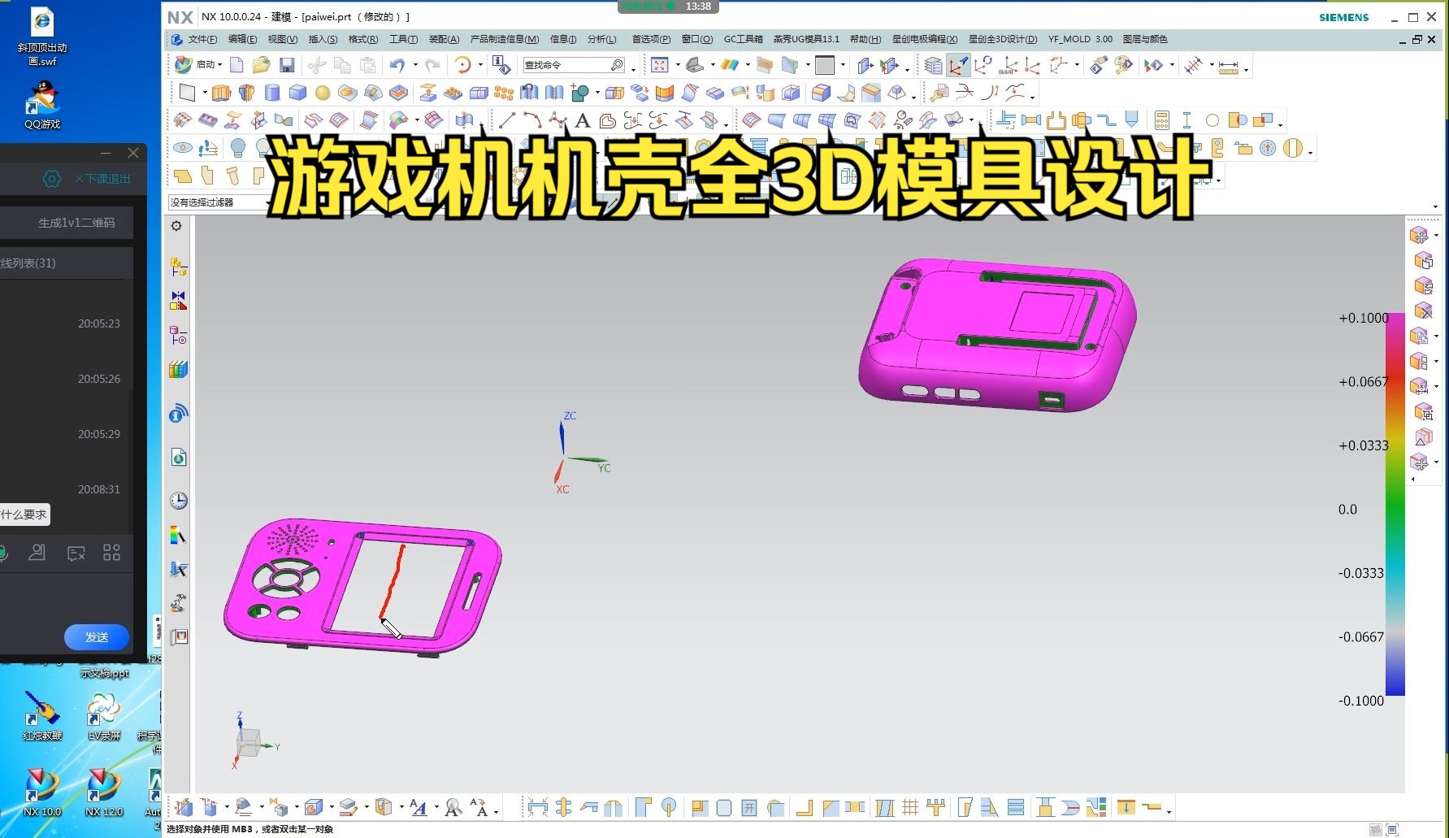Expand the sketch tool dropdown arrow
Viewport: 1449px width, 838px height.
pos(203,93)
